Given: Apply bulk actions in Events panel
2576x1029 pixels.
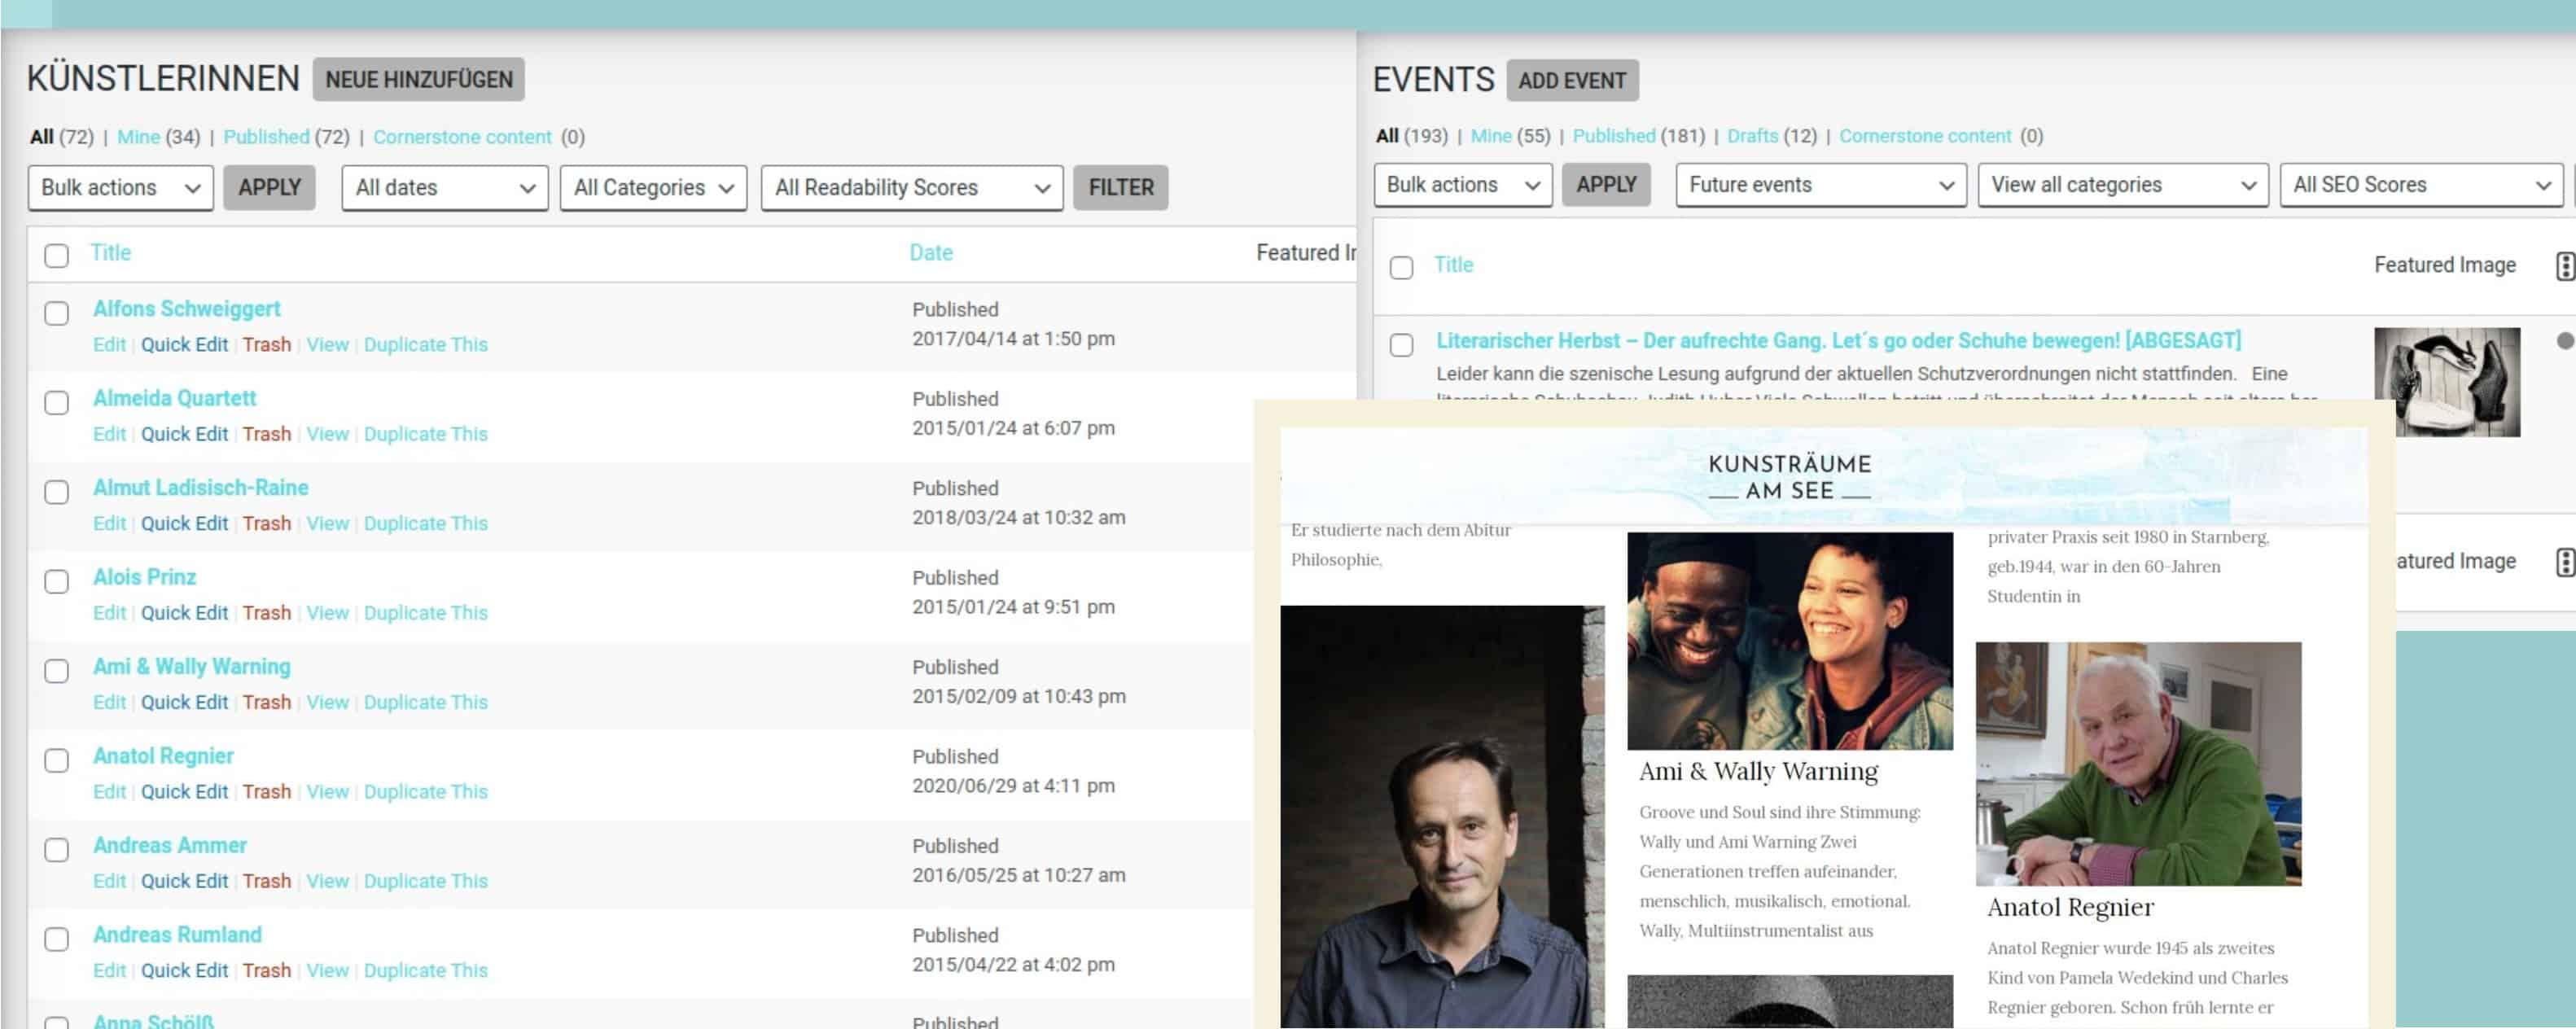Looking at the screenshot, I should click(x=1606, y=184).
